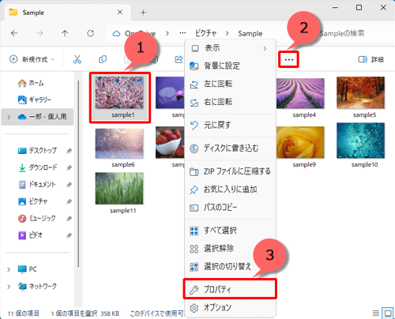The image size is (395, 319).
Task: Expand the 一郎 - 個人用 tree node
Action: point(9,117)
